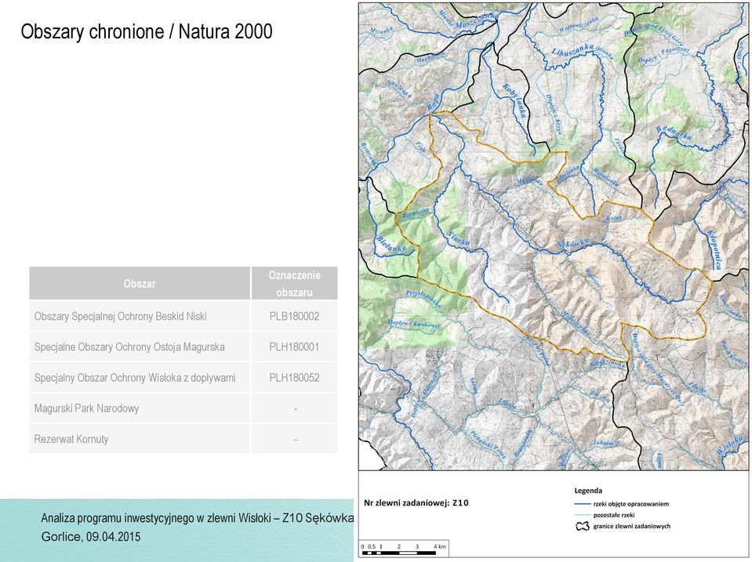Click the "Bednarka" river label on the map
Image resolution: width=752 pixels, height=562 pixels.
click(x=674, y=132)
